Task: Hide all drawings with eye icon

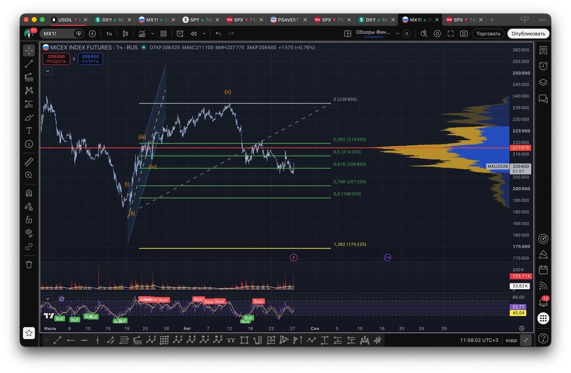Action: point(29,232)
